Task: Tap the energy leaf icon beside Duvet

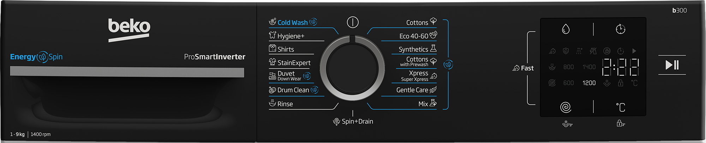Action: [307, 76]
